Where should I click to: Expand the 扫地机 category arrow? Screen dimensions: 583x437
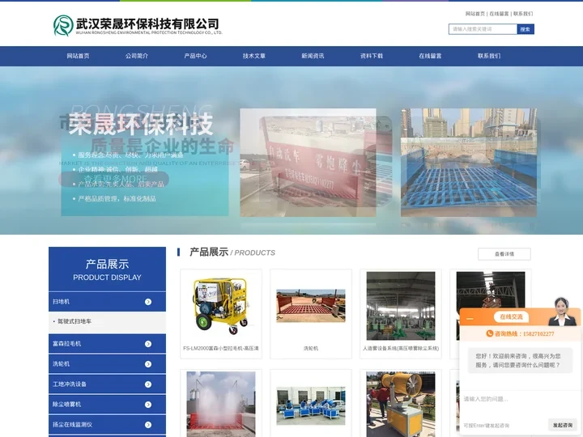point(148,302)
